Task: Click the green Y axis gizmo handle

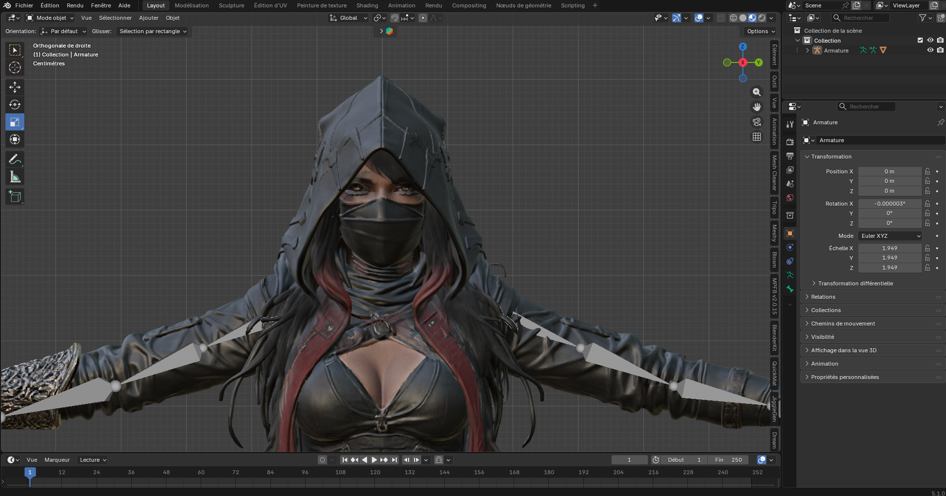Action: (x=758, y=62)
